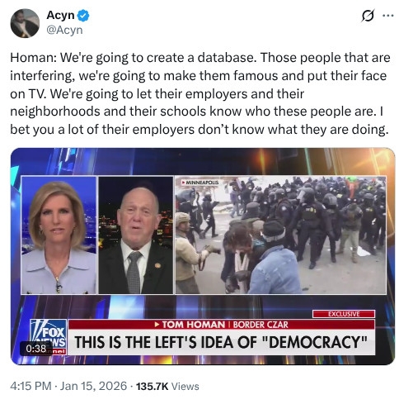Click the word Views after the count
The image size is (399, 404).
185,386
